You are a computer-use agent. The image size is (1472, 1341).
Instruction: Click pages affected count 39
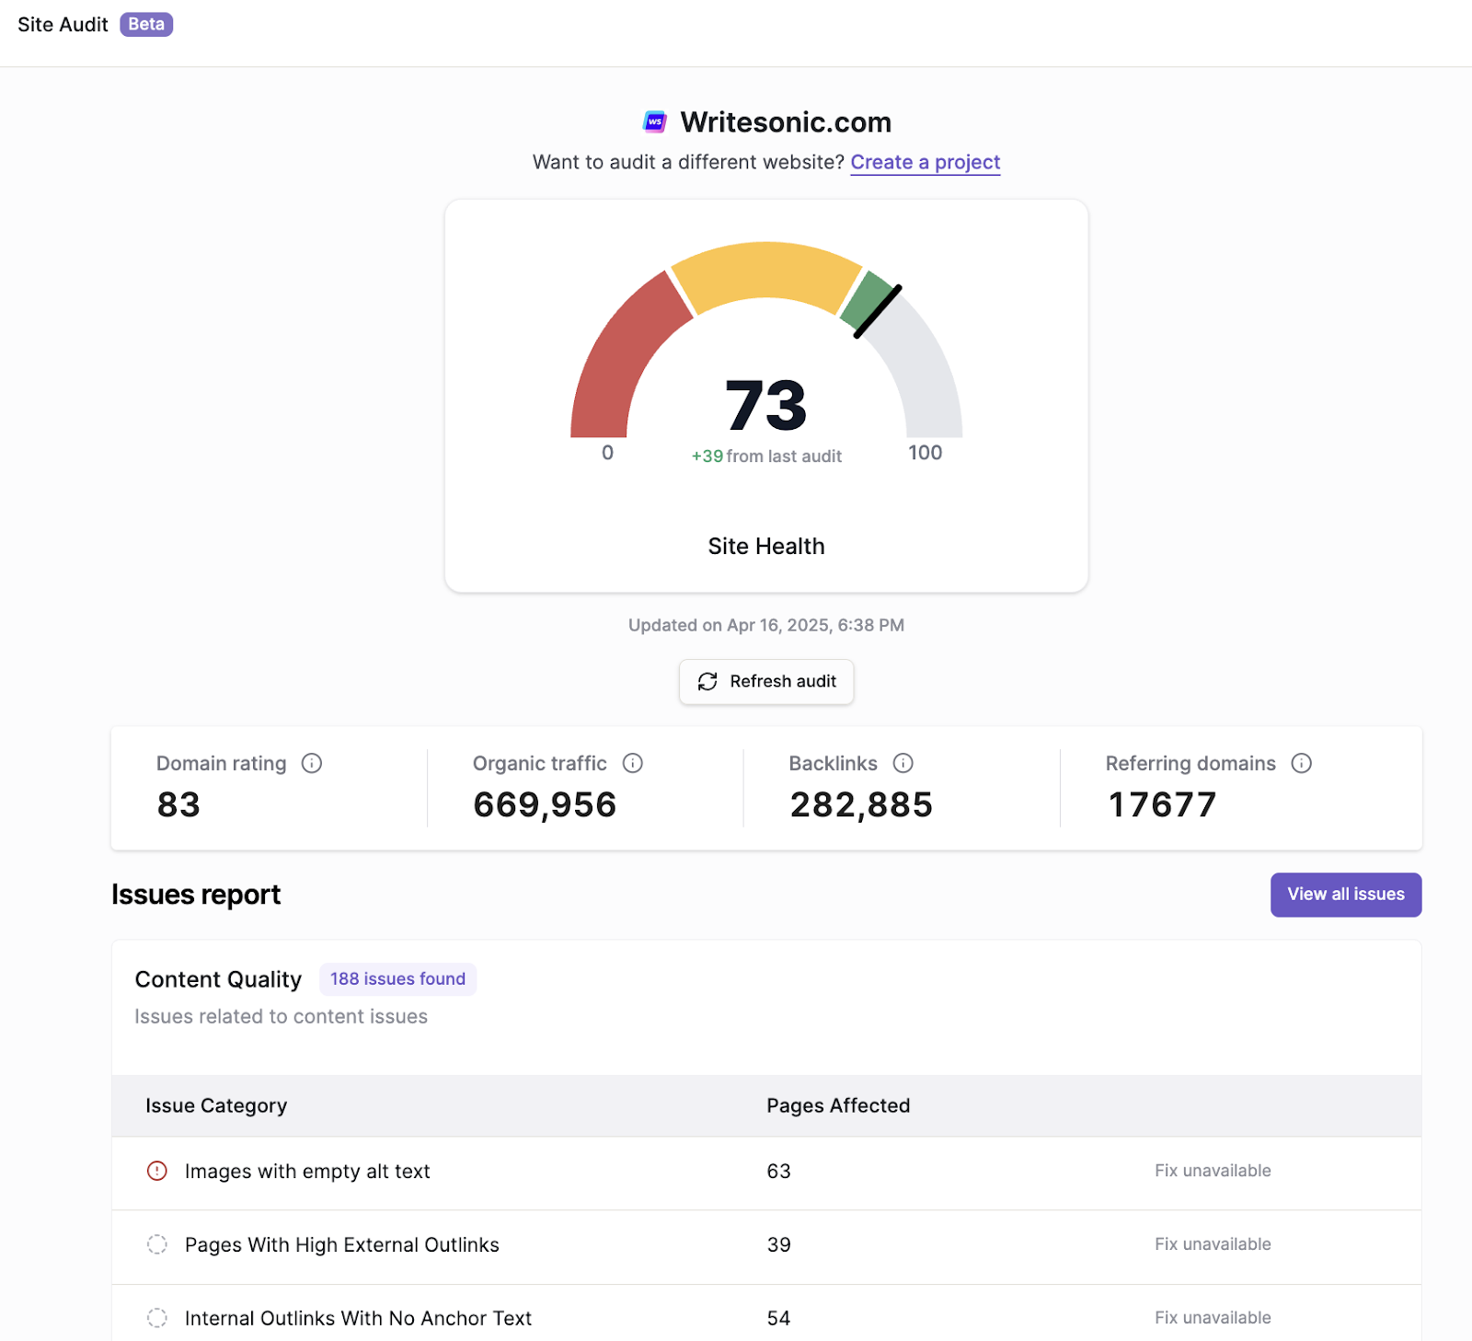coord(778,1244)
